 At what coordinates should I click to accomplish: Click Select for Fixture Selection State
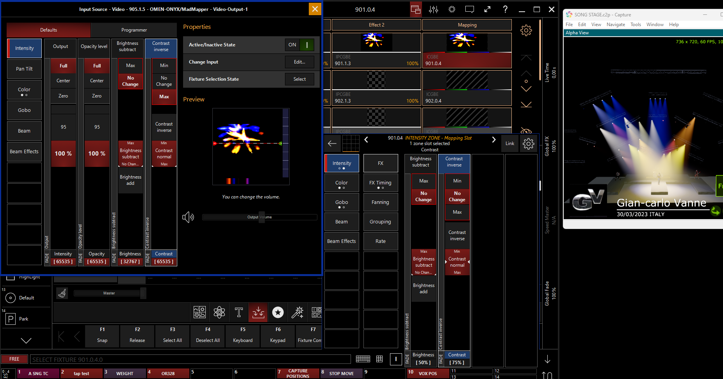coord(299,79)
